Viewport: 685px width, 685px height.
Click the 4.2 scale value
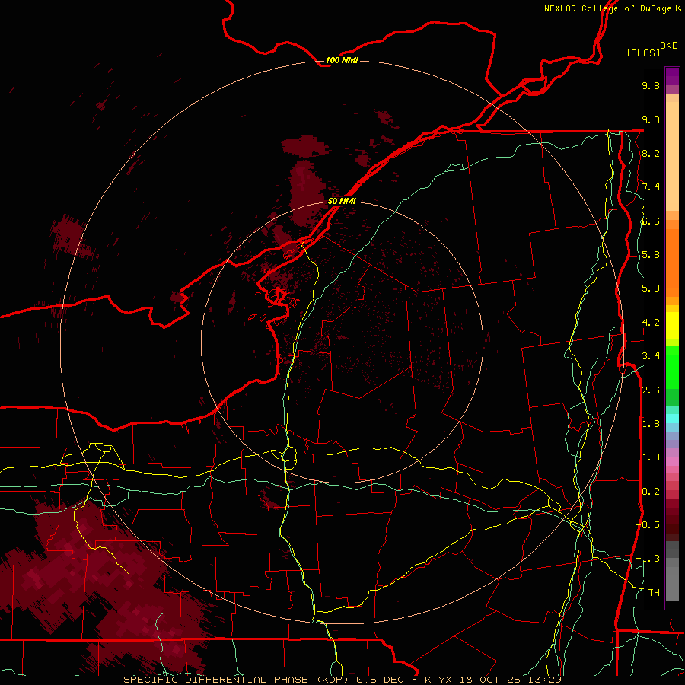point(651,323)
